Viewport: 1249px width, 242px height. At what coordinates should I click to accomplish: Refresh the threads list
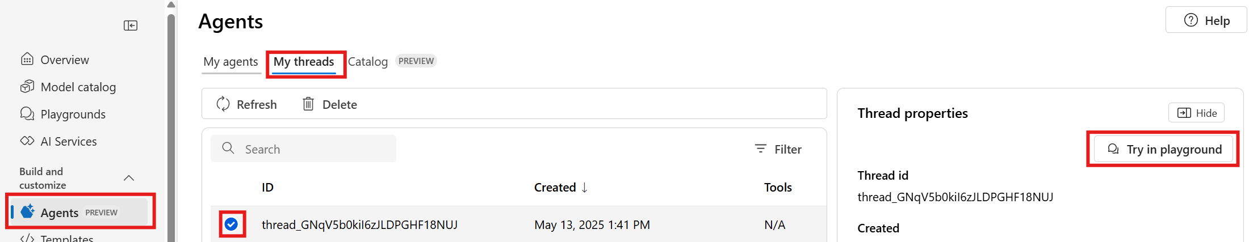246,104
